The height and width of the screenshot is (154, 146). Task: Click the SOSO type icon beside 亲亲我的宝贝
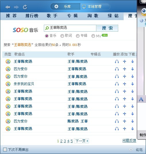[x=8, y=84]
